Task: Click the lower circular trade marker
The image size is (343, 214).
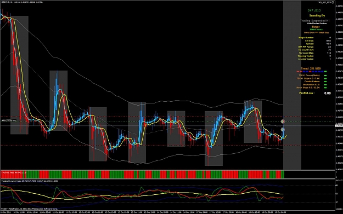Action: tap(283, 130)
